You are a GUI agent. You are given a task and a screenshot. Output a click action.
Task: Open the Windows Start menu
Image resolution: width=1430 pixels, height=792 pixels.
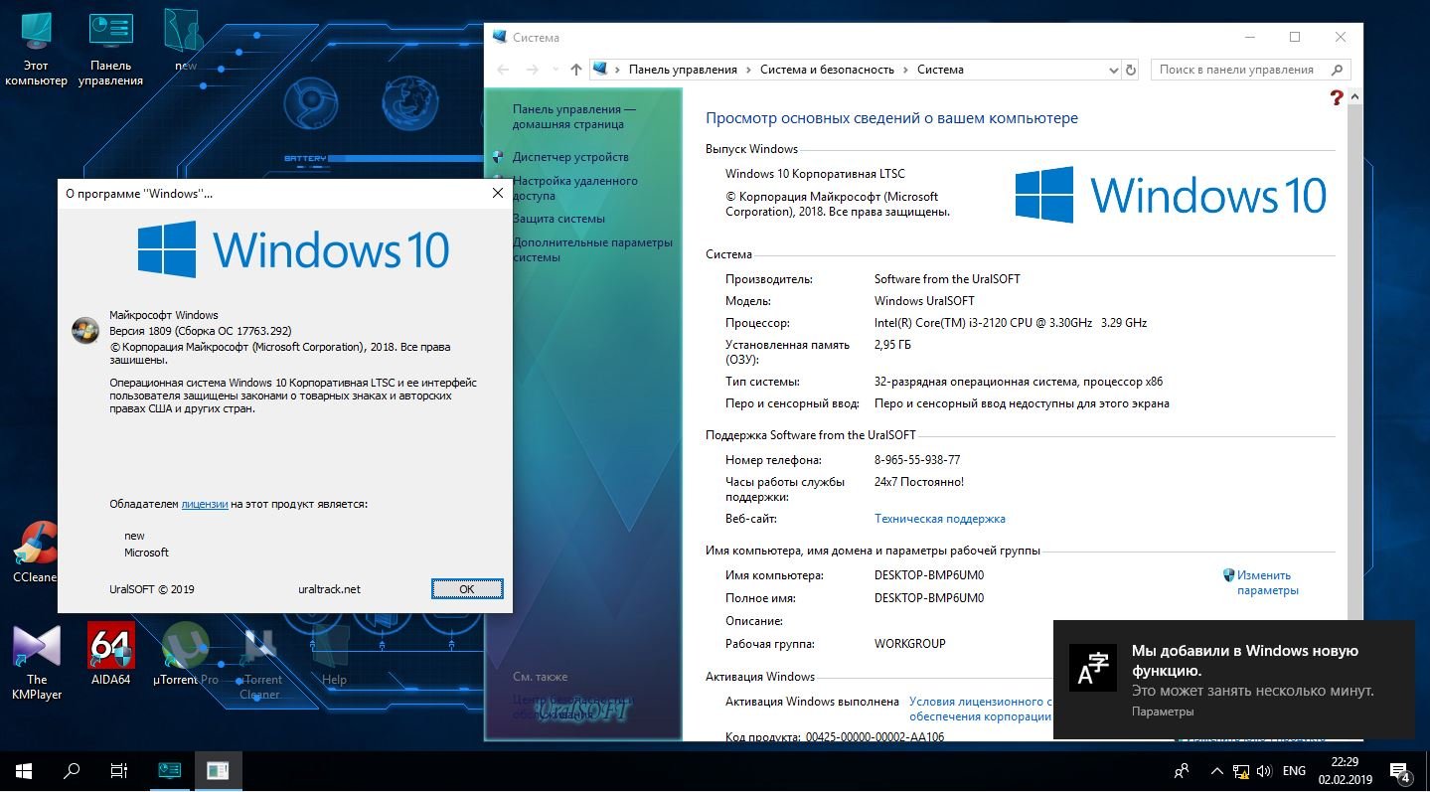[x=24, y=770]
